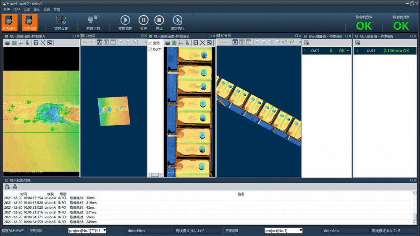Click zoom-out icon in left 3D display
The height and width of the screenshot is (236, 420).
128,42
